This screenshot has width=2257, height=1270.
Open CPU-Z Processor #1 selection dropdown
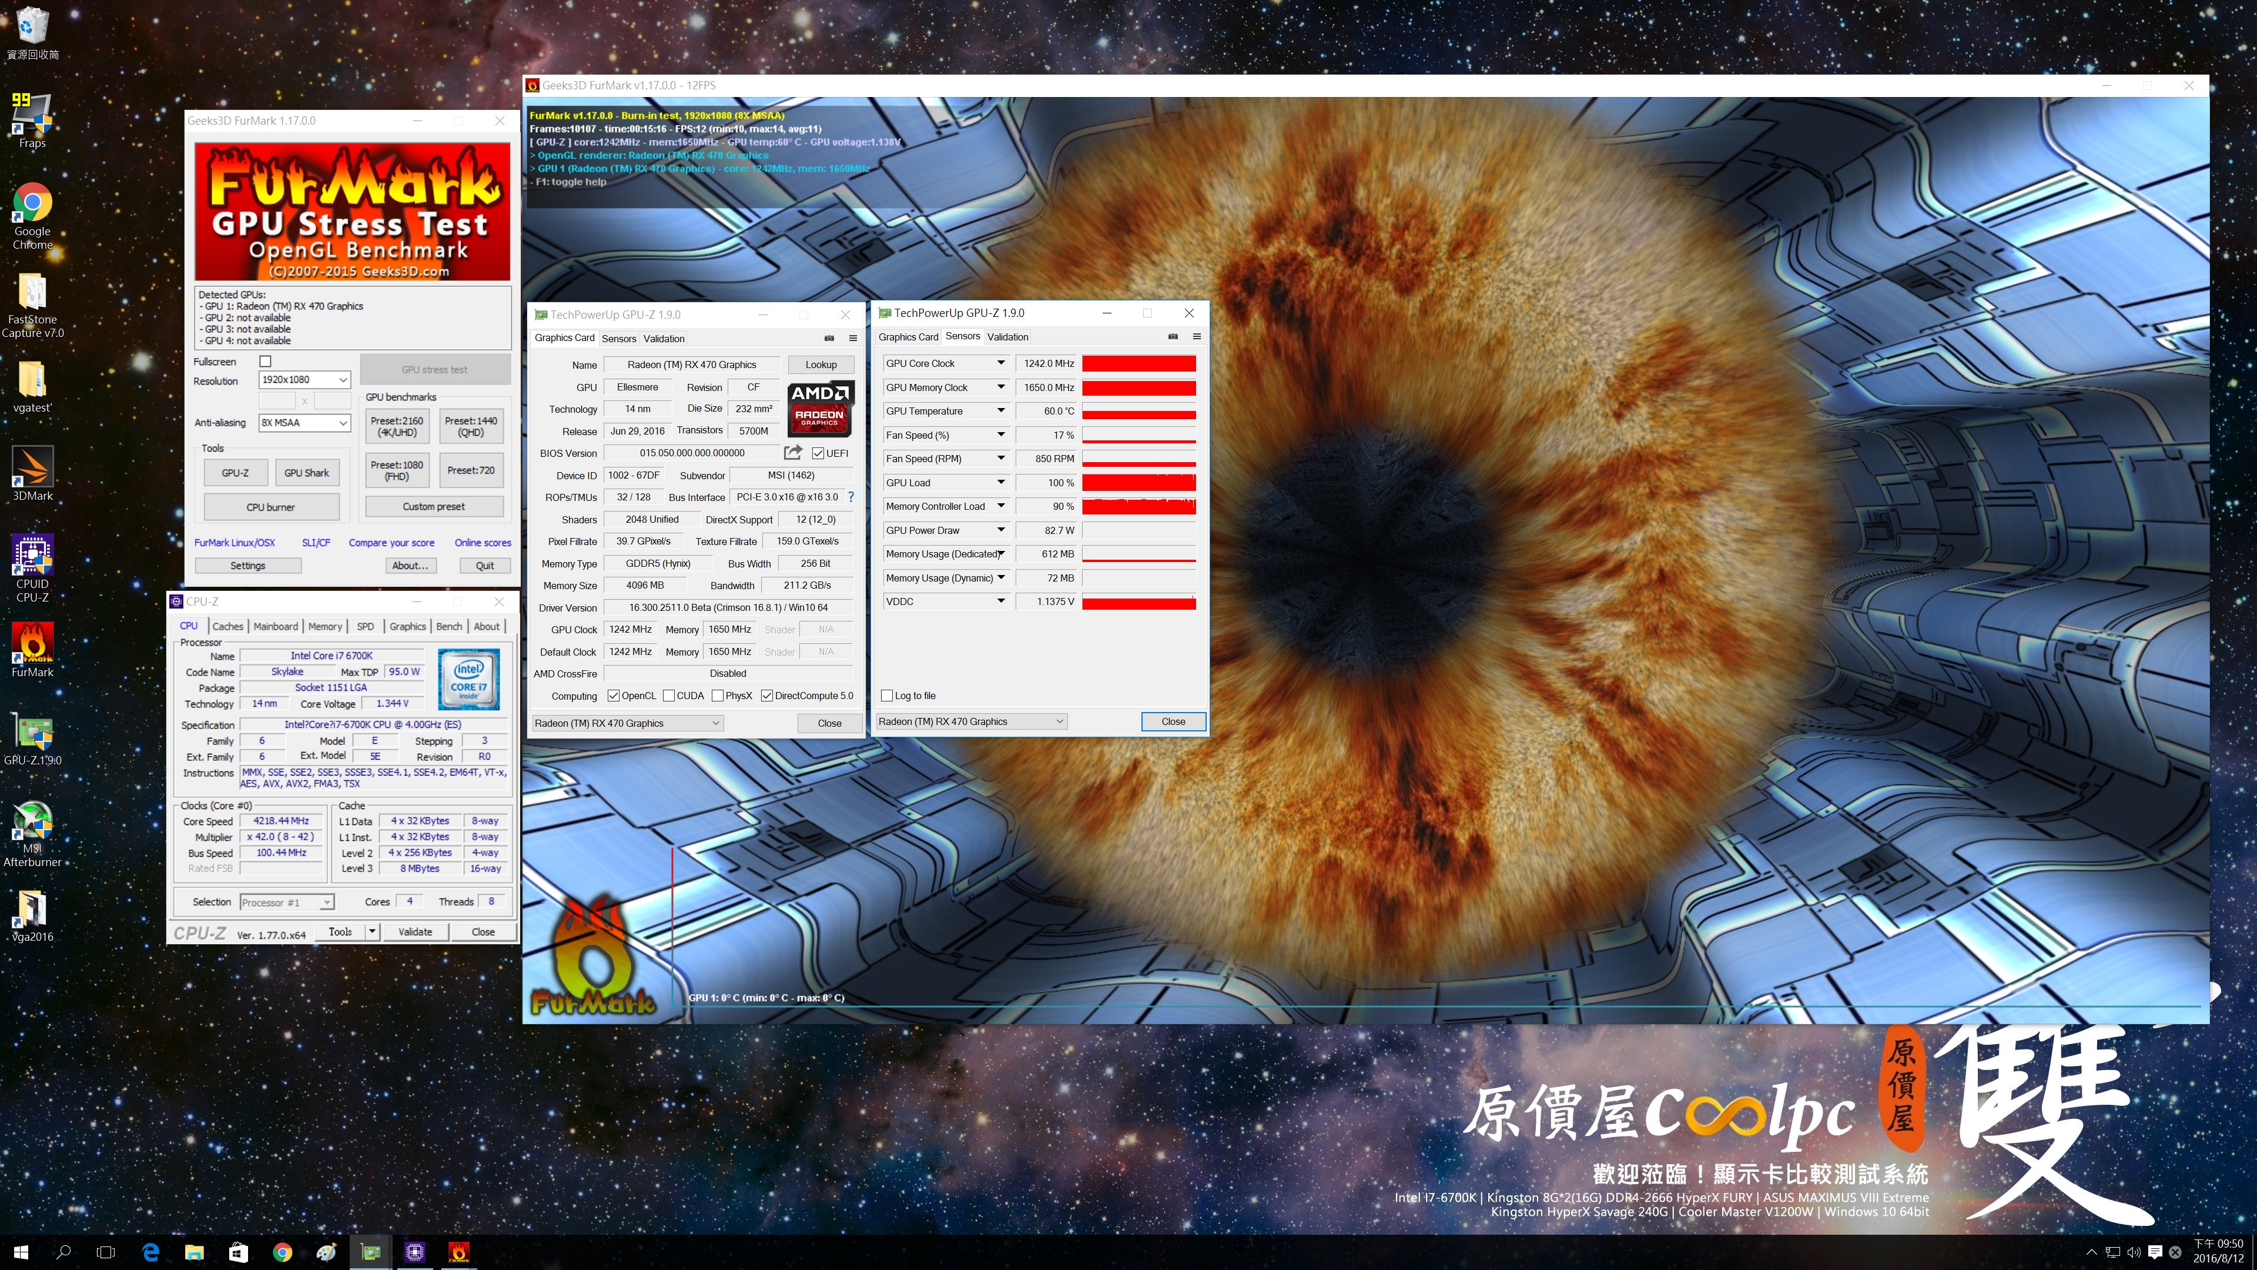pos(287,902)
